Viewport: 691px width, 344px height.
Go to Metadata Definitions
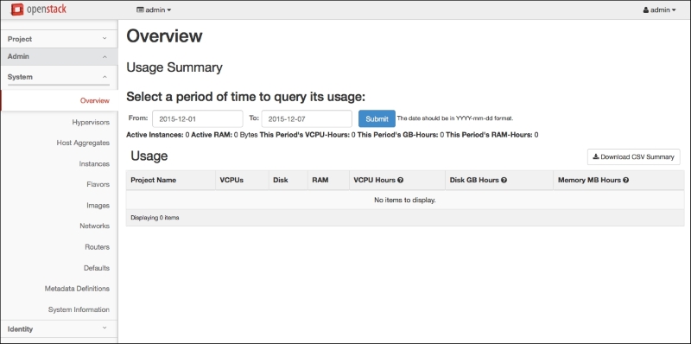77,289
